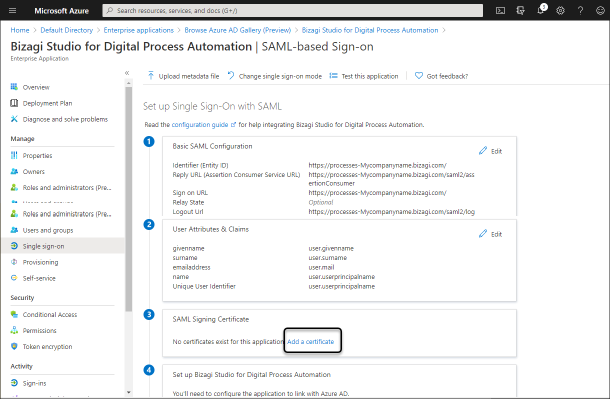Go to Default Directory breadcrumb

click(x=66, y=30)
